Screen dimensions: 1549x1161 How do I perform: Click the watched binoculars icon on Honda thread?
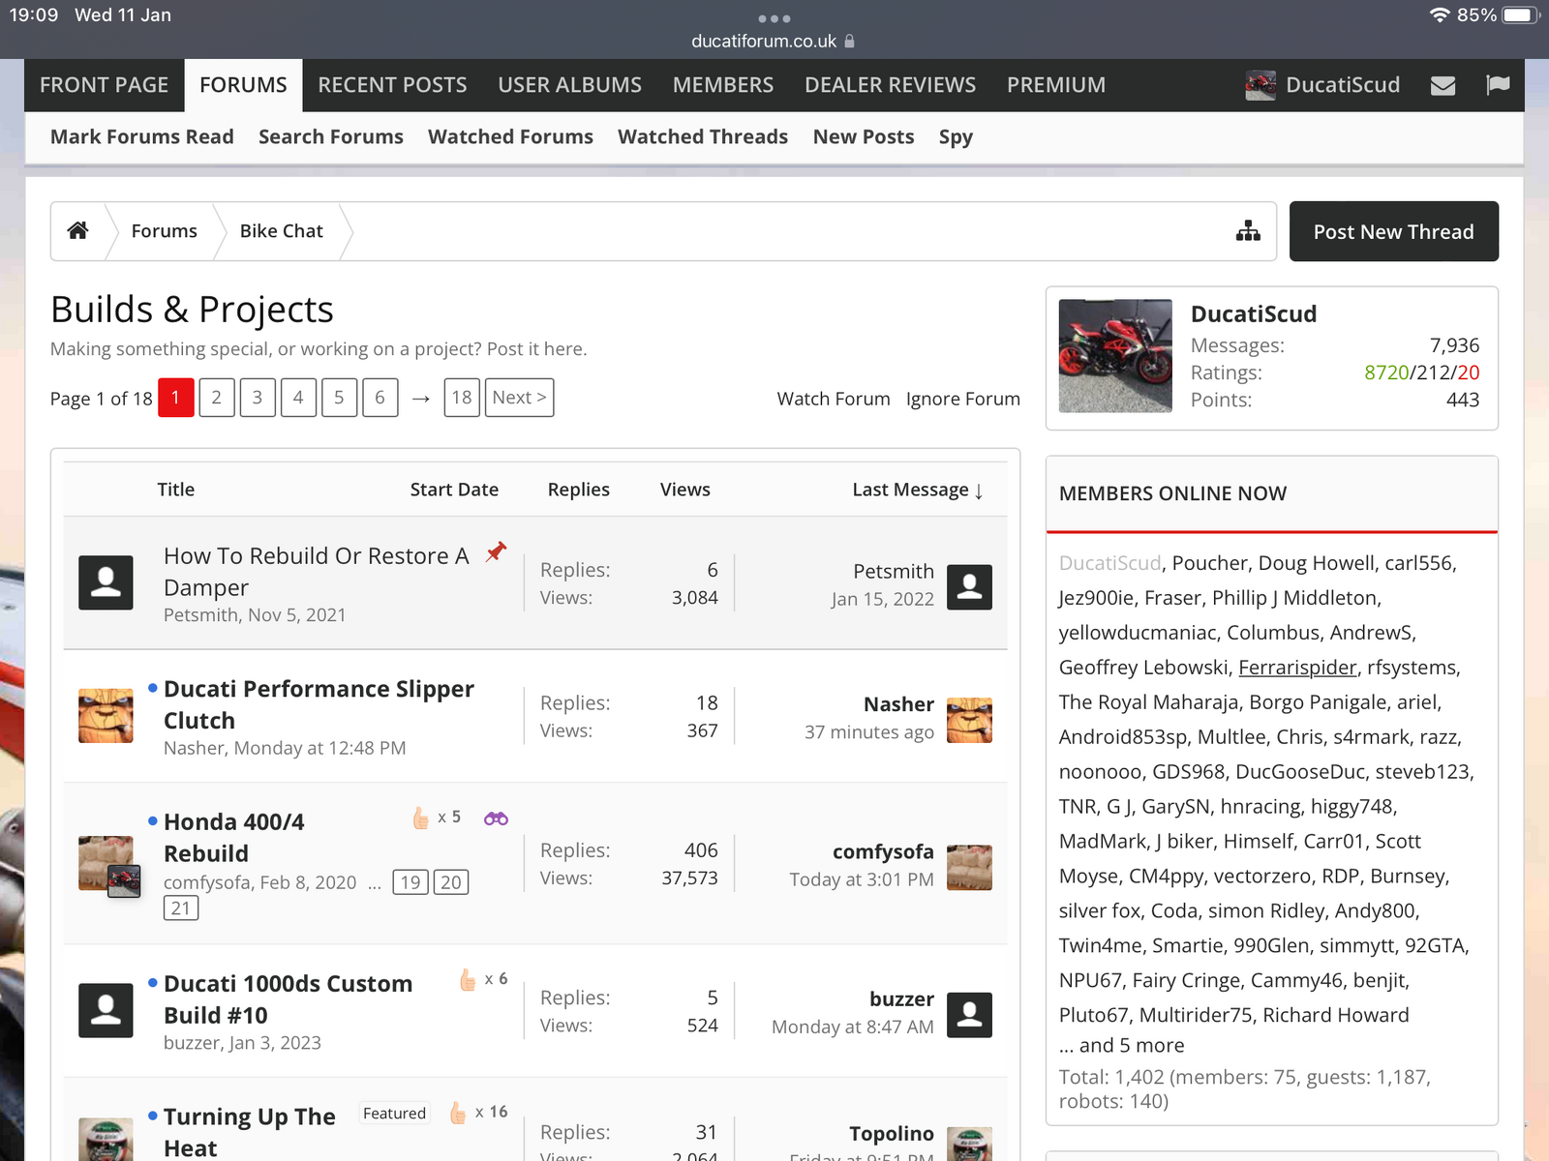(496, 819)
